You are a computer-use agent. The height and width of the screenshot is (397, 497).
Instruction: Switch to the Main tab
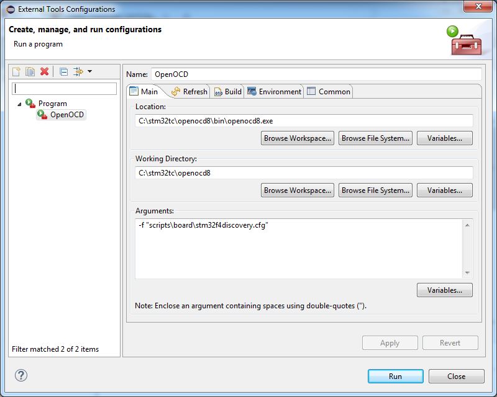pyautogui.click(x=144, y=91)
